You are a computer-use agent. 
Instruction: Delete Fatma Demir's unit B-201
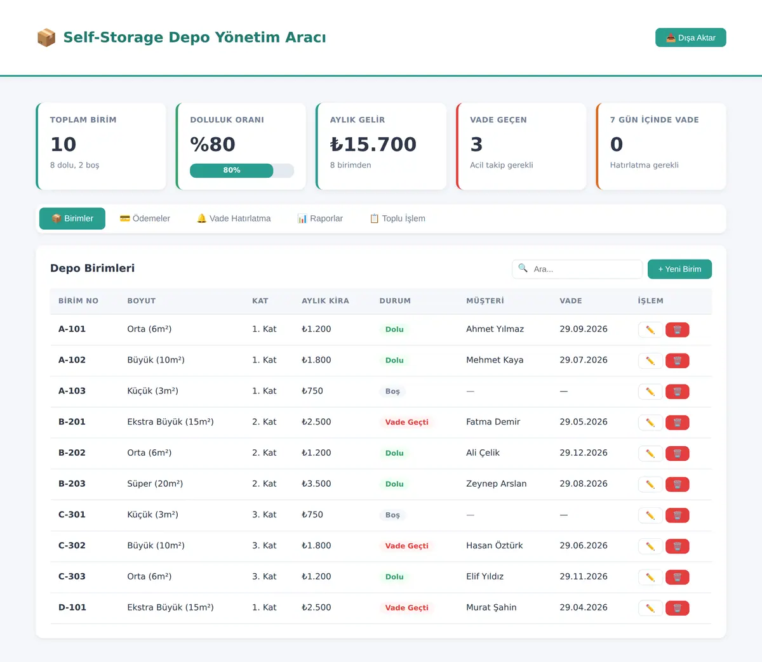tap(677, 423)
